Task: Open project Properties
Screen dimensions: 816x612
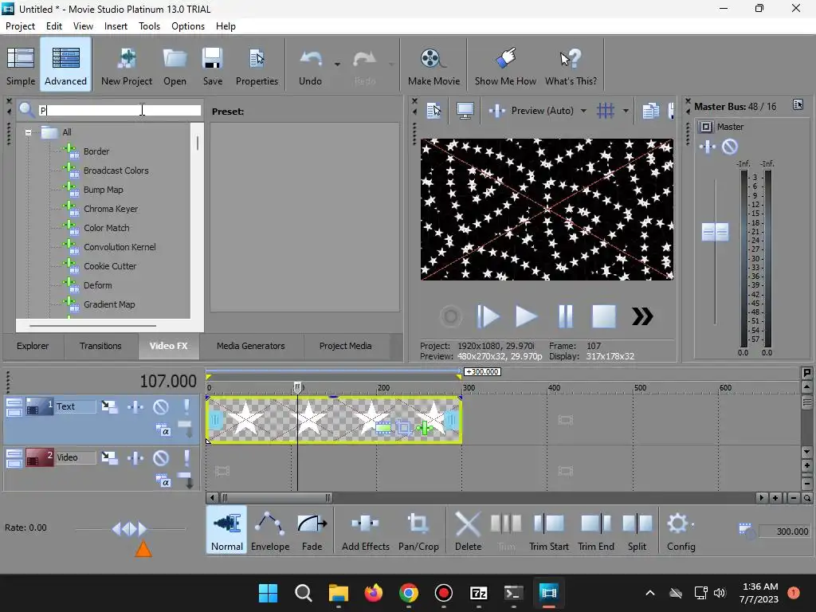Action: point(257,65)
